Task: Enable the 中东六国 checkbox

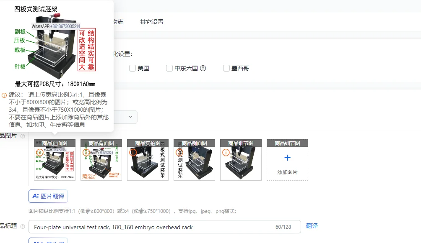Action: pos(169,68)
